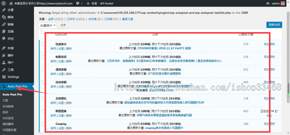Open the 重复文章 filter link
Viewport: 290px width, 135px height.
(128, 19)
